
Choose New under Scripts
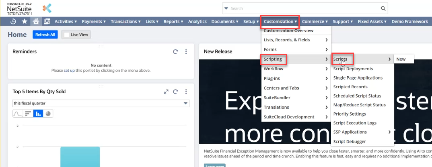[401, 59]
